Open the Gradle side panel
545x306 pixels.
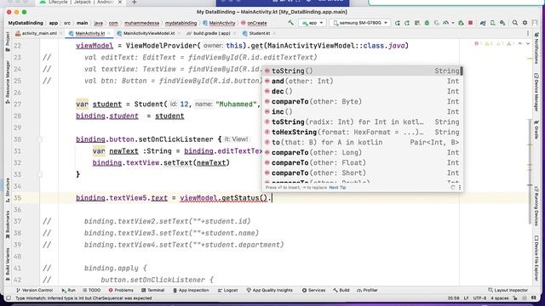536,130
